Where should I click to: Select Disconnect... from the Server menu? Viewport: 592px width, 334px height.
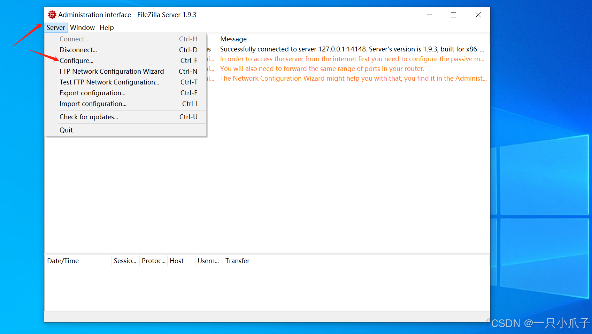tap(126, 50)
